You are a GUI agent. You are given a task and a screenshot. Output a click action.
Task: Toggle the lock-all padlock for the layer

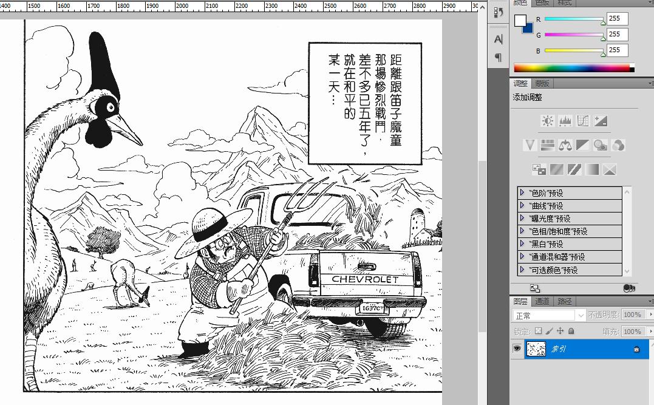571,331
